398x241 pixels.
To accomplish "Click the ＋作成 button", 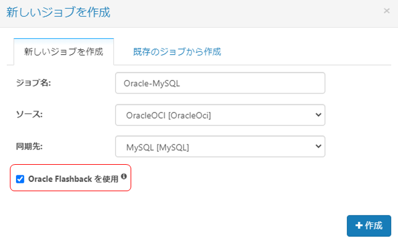I will (x=369, y=226).
